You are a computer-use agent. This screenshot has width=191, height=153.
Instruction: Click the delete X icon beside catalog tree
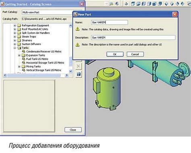click(x=79, y=66)
